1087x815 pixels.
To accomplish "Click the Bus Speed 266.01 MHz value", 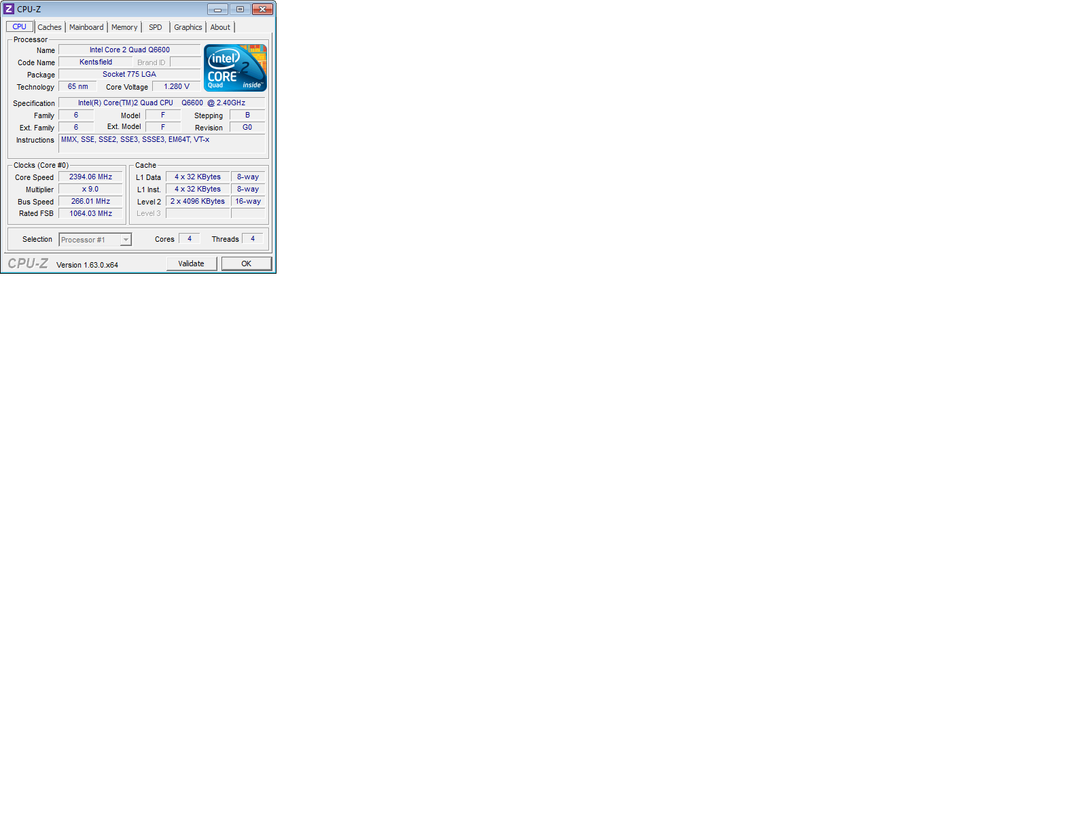I will coord(90,201).
